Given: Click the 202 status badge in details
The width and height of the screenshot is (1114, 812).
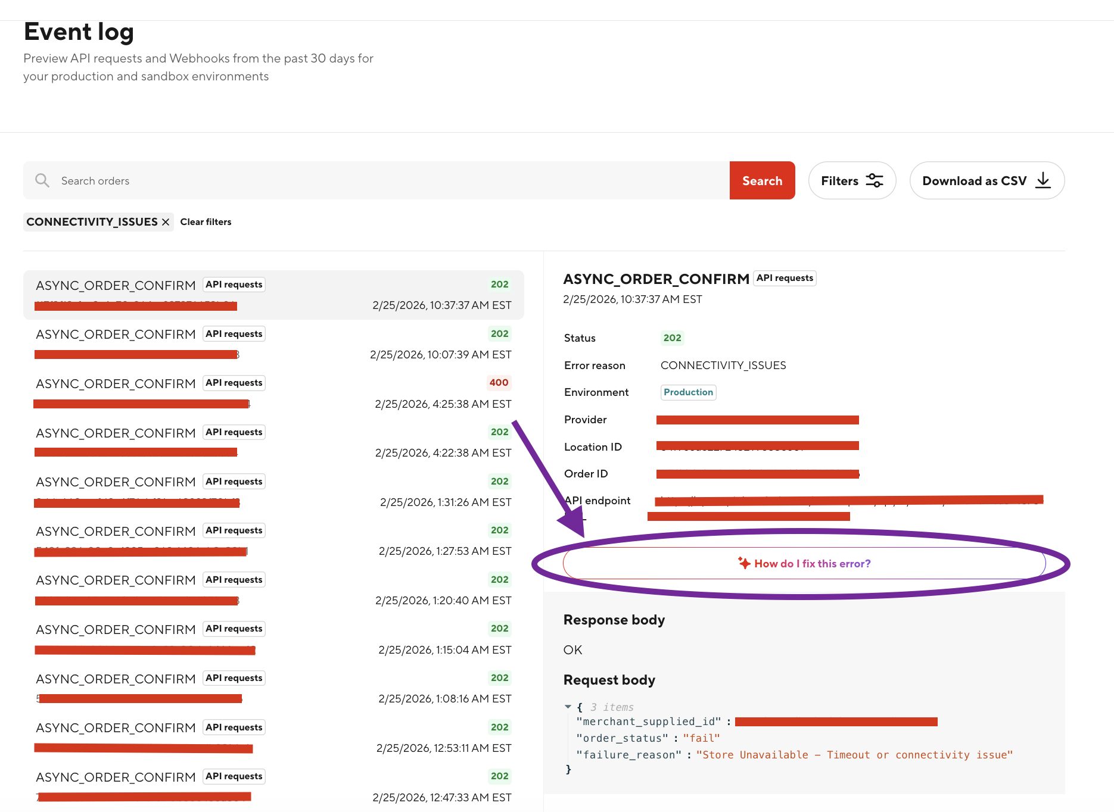Looking at the screenshot, I should tap(672, 338).
